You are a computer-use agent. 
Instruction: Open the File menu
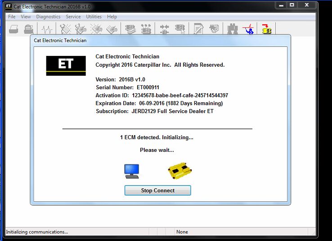[12, 17]
